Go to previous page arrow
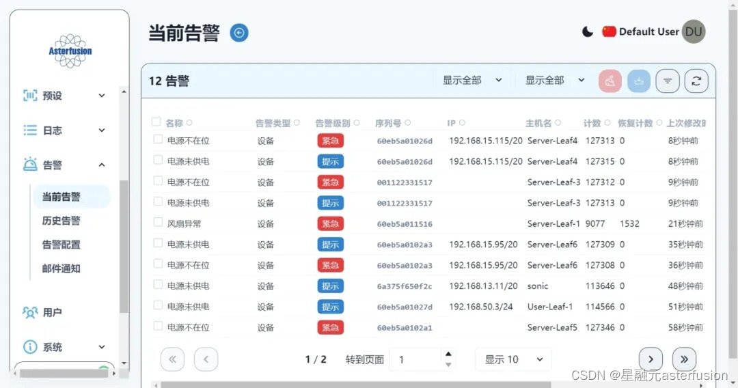The width and height of the screenshot is (738, 388). tap(206, 359)
